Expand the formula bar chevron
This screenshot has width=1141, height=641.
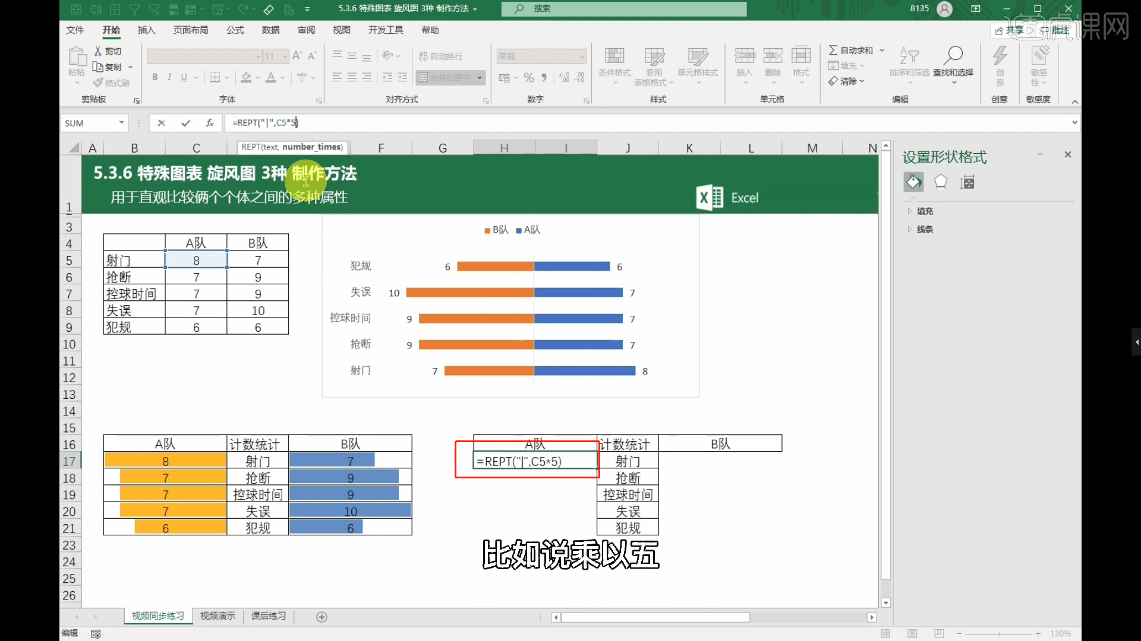coord(1074,123)
